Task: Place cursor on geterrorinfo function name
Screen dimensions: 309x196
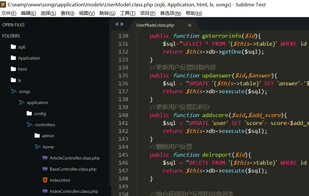Action: click(222, 36)
